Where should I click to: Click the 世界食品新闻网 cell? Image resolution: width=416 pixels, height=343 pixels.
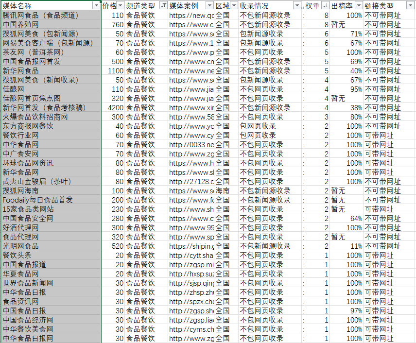[51, 283]
